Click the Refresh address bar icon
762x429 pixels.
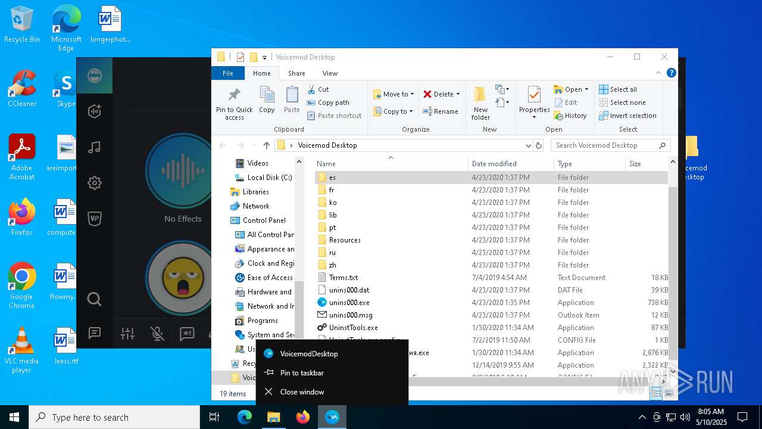click(539, 145)
